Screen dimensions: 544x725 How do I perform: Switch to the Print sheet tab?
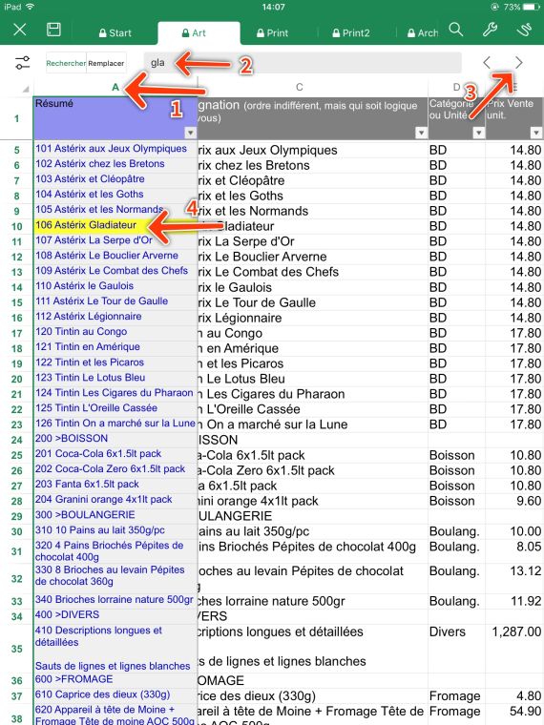click(x=272, y=32)
